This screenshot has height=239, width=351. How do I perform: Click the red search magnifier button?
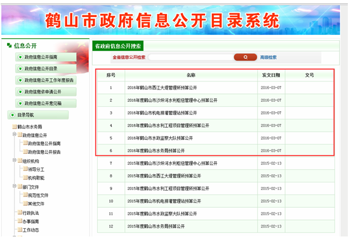tap(245, 57)
